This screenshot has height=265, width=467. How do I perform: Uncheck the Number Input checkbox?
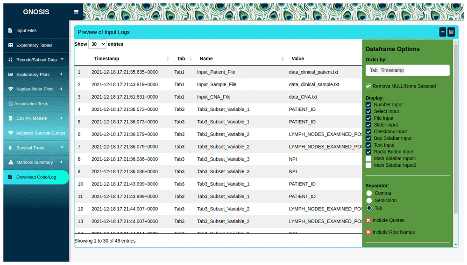click(368, 105)
